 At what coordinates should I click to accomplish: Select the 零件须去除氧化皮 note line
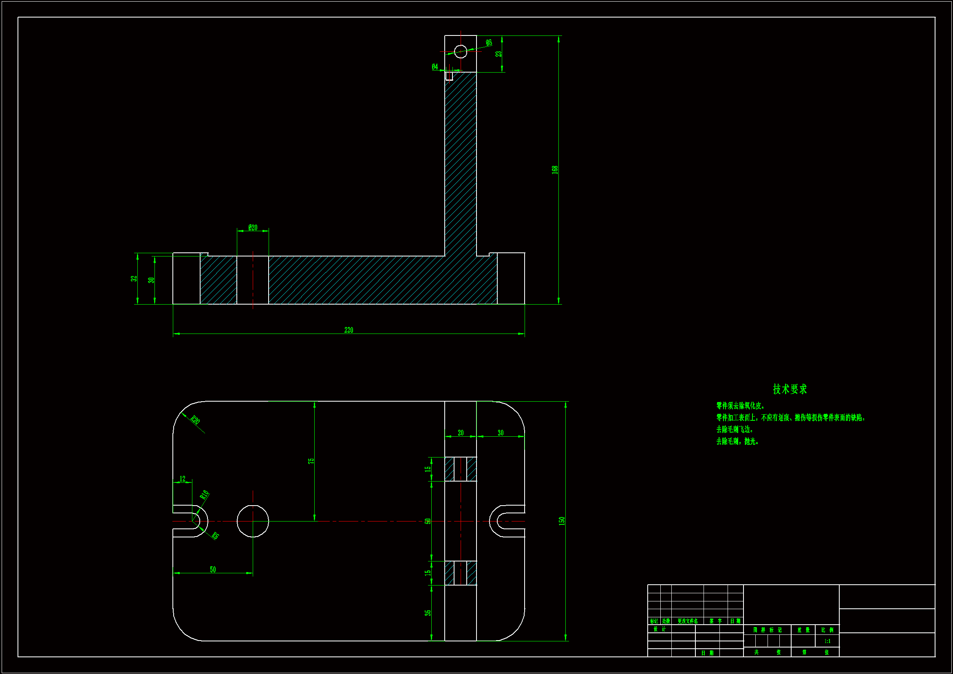pos(740,406)
